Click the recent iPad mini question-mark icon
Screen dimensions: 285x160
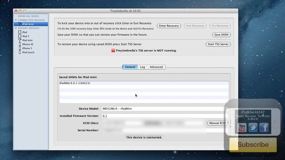(20, 40)
